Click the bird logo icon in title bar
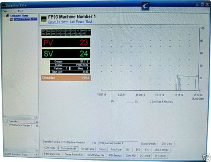 [145, 6]
